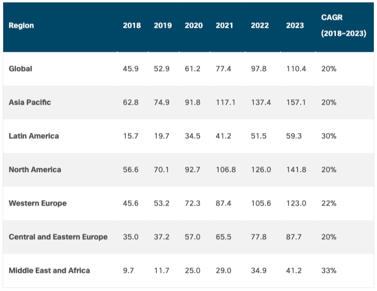The width and height of the screenshot is (377, 291).
Task: Select the Latin America row label
Action: click(34, 136)
